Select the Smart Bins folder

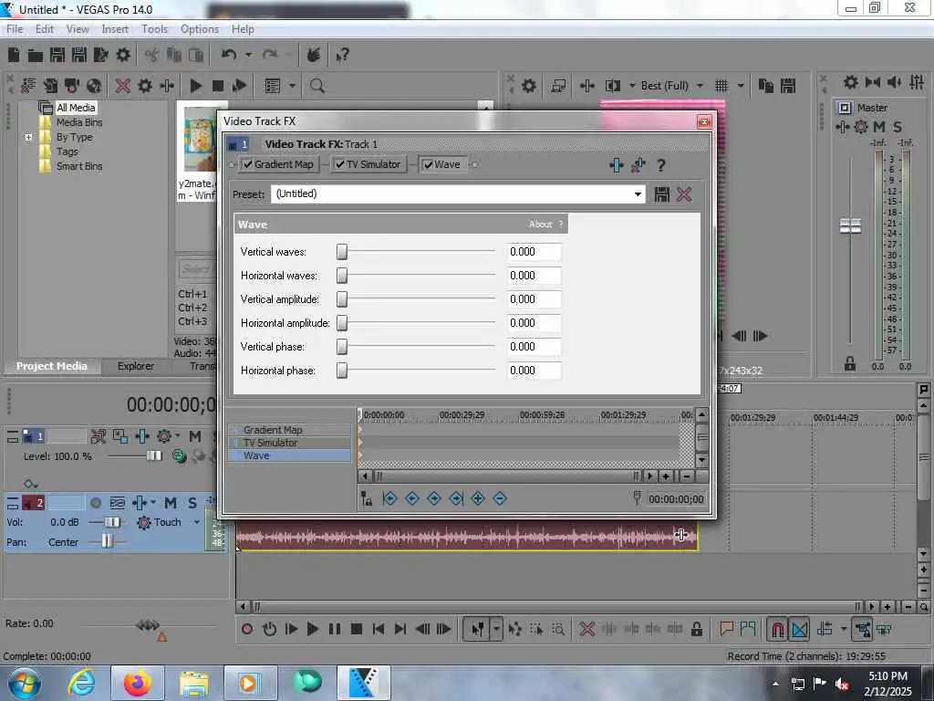pyautogui.click(x=79, y=166)
